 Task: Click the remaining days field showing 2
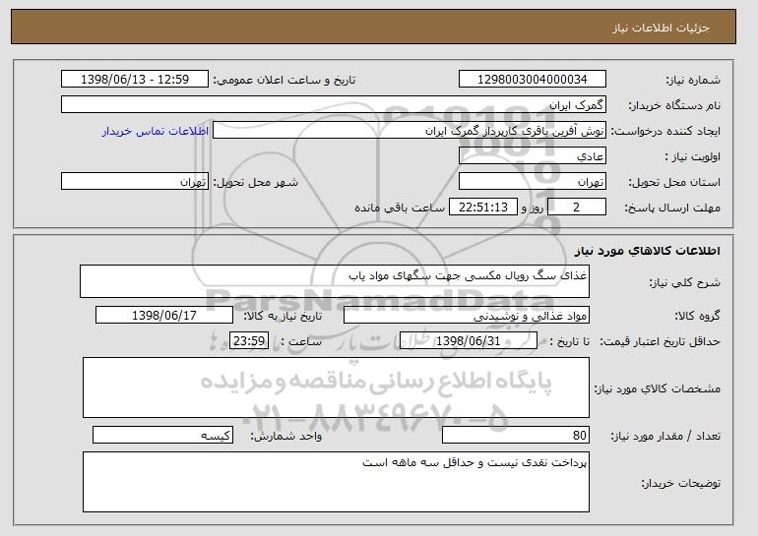pos(576,208)
